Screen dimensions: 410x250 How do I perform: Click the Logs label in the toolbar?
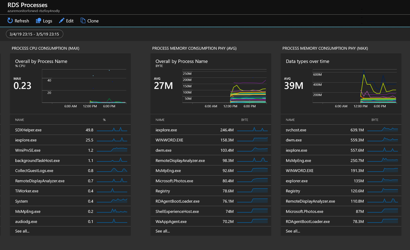tap(47, 21)
